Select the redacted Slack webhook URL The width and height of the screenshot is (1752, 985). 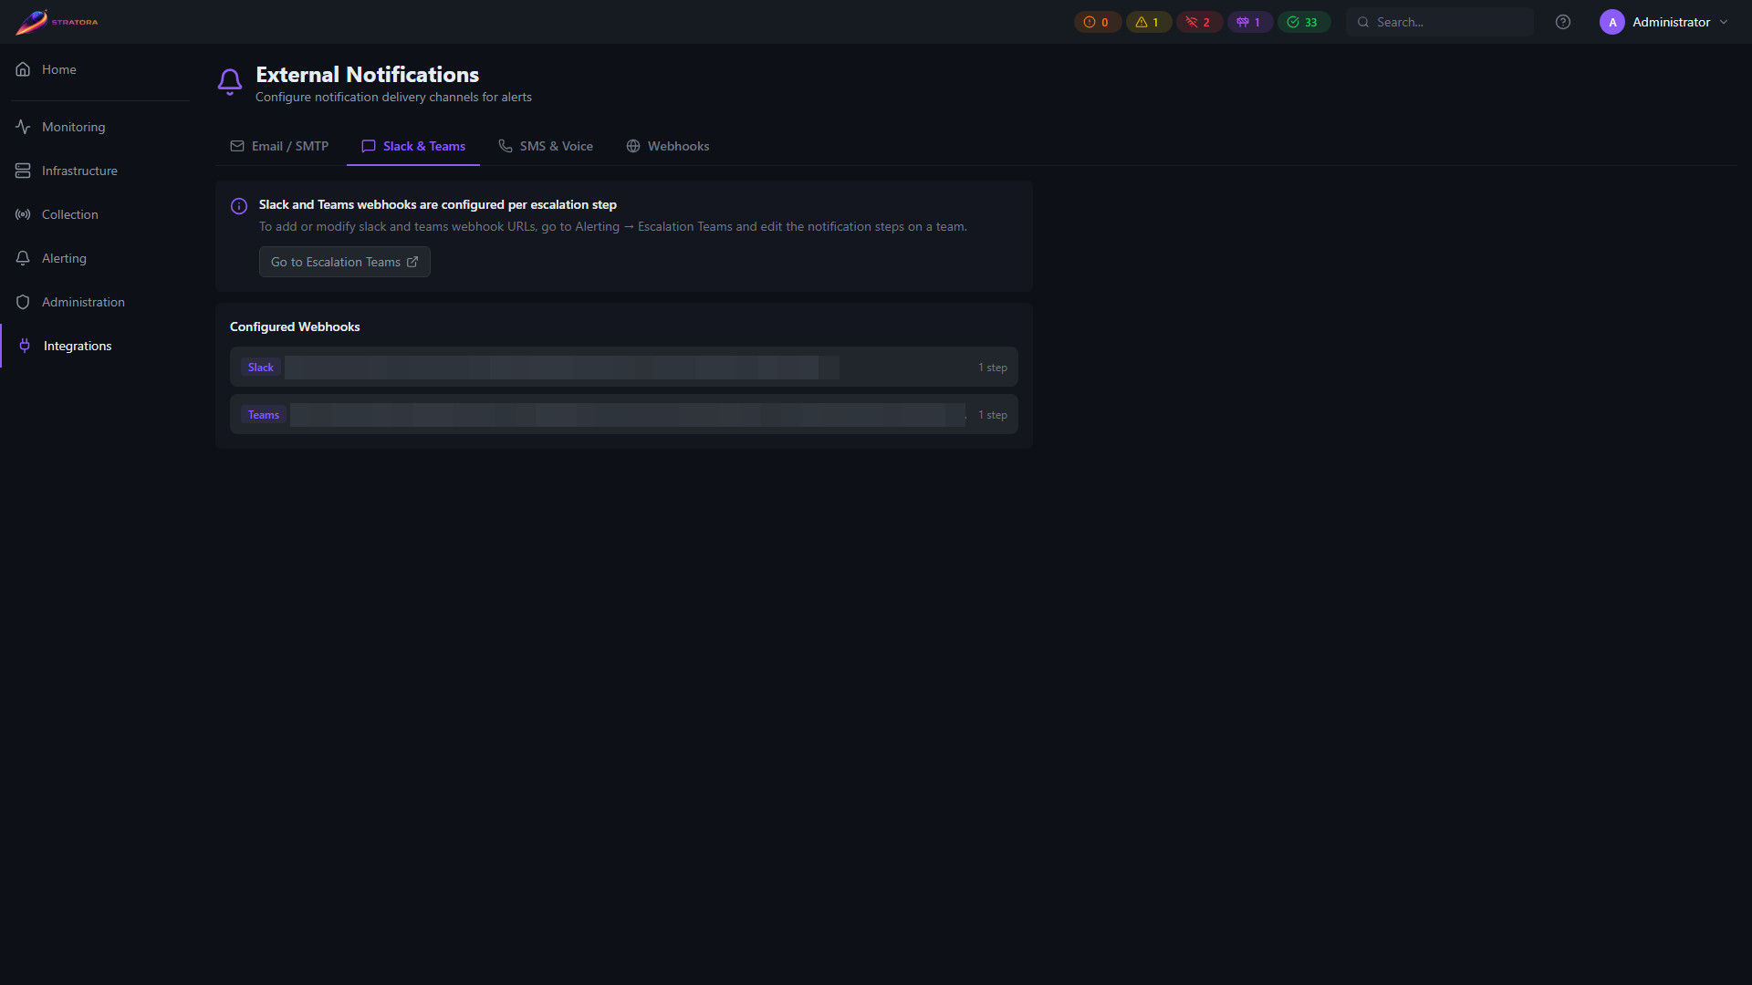tap(562, 368)
